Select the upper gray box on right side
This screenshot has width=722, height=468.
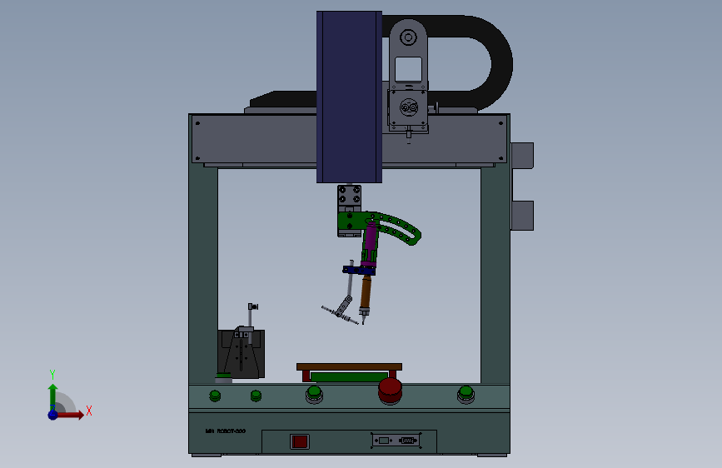click(x=522, y=156)
